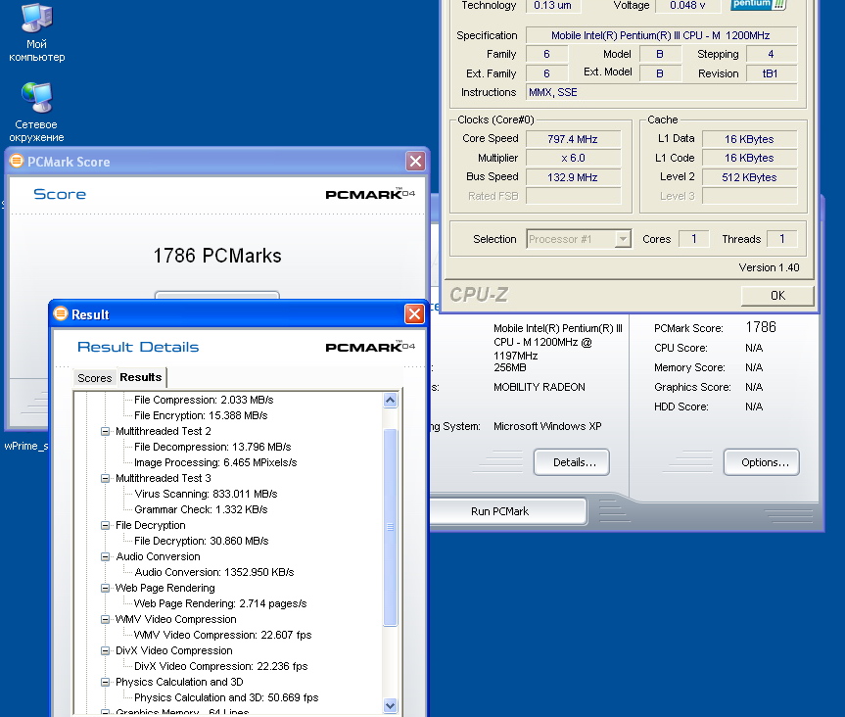
Task: Click the Microsoft Windows XP text
Action: [547, 426]
